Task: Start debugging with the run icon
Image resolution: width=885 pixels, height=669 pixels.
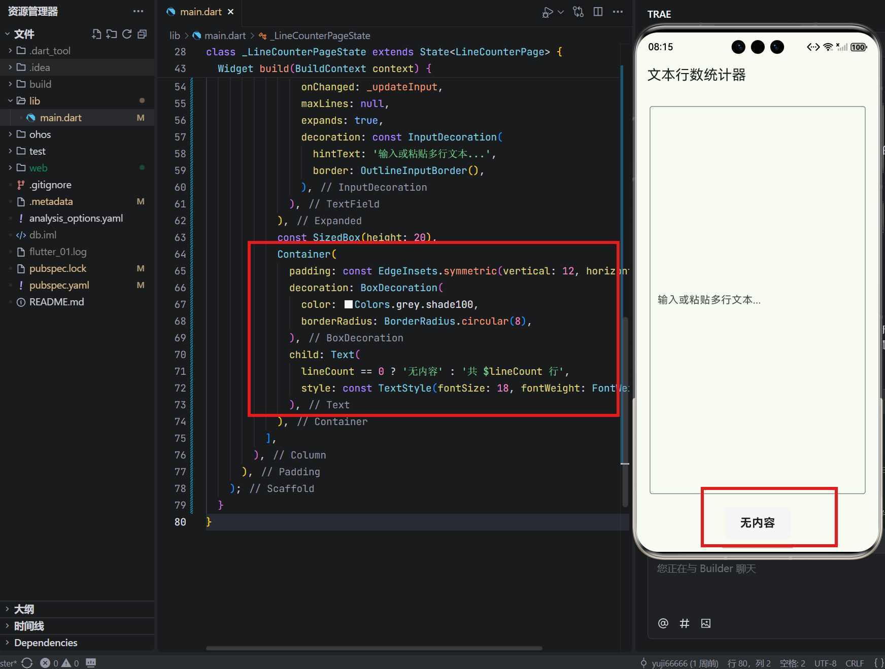Action: click(547, 12)
